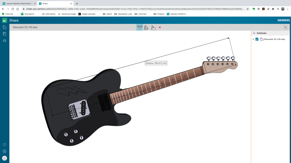
Task: Open the Extensions puzzle piece menu
Action: (273, 9)
